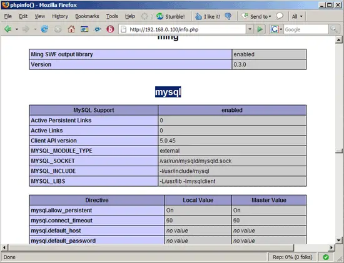Click the vertical scrollbar down arrow

339,241
